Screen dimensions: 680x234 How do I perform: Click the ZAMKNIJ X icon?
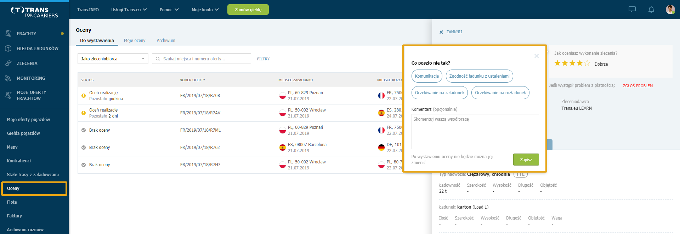point(441,32)
